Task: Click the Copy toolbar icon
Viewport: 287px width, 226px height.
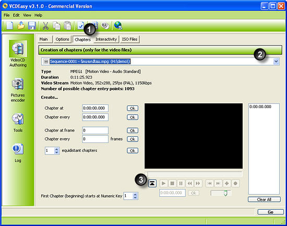Action: click(x=56, y=26)
